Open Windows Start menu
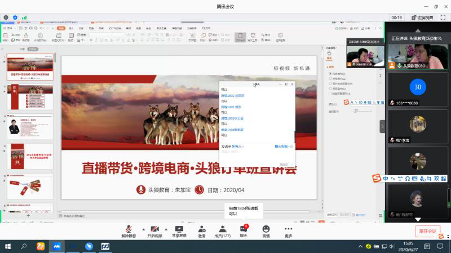The image size is (451, 253). click(x=8, y=246)
